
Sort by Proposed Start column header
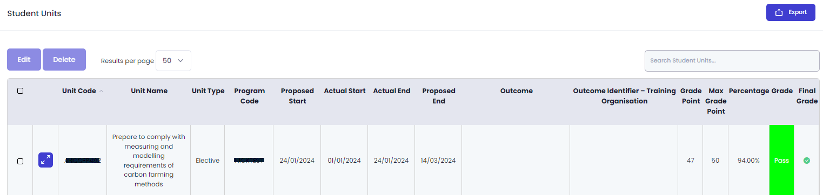297,96
